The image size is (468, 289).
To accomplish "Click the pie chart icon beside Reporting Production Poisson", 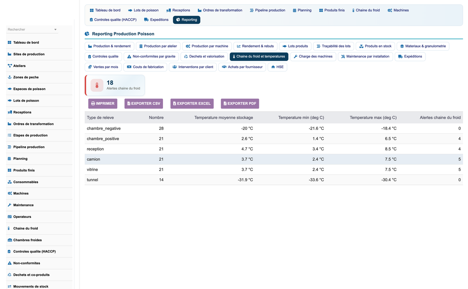I will tap(87, 34).
